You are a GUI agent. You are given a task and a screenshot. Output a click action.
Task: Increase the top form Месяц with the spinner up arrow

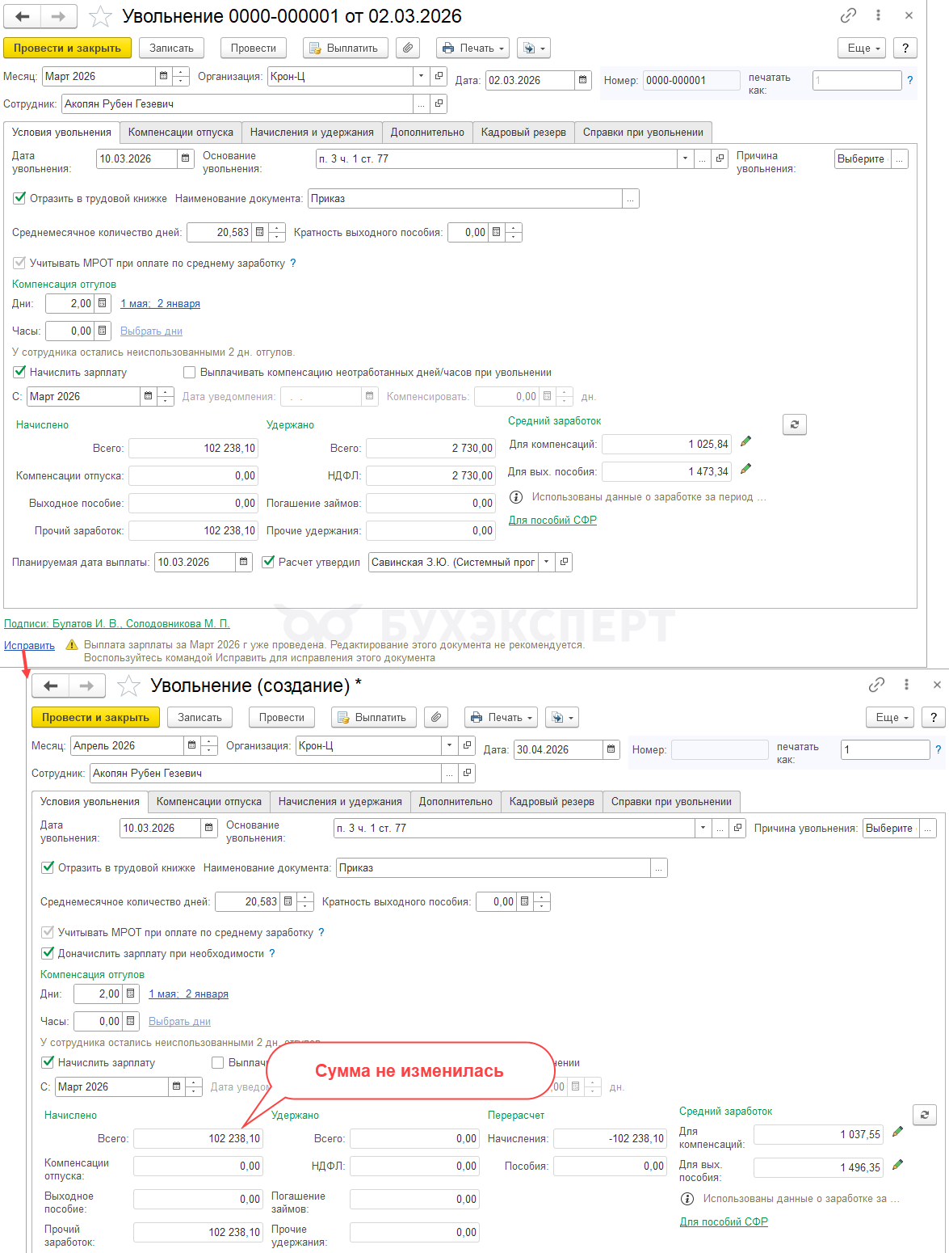(x=182, y=72)
